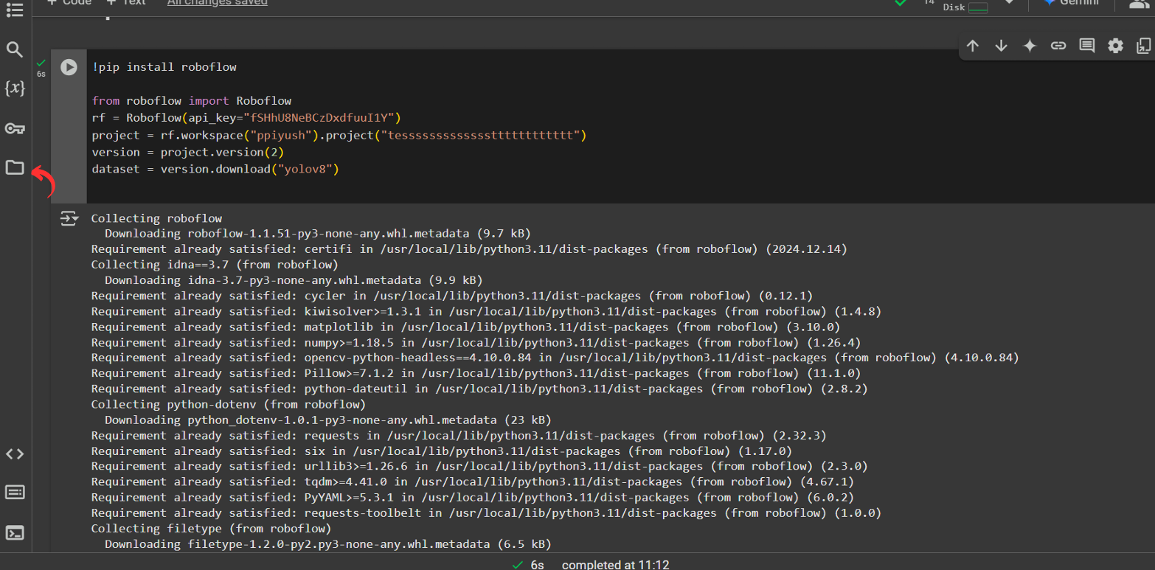This screenshot has height=570, width=1155.
Task: Click 'Collecting filetype' output line
Action: pyautogui.click(x=211, y=528)
